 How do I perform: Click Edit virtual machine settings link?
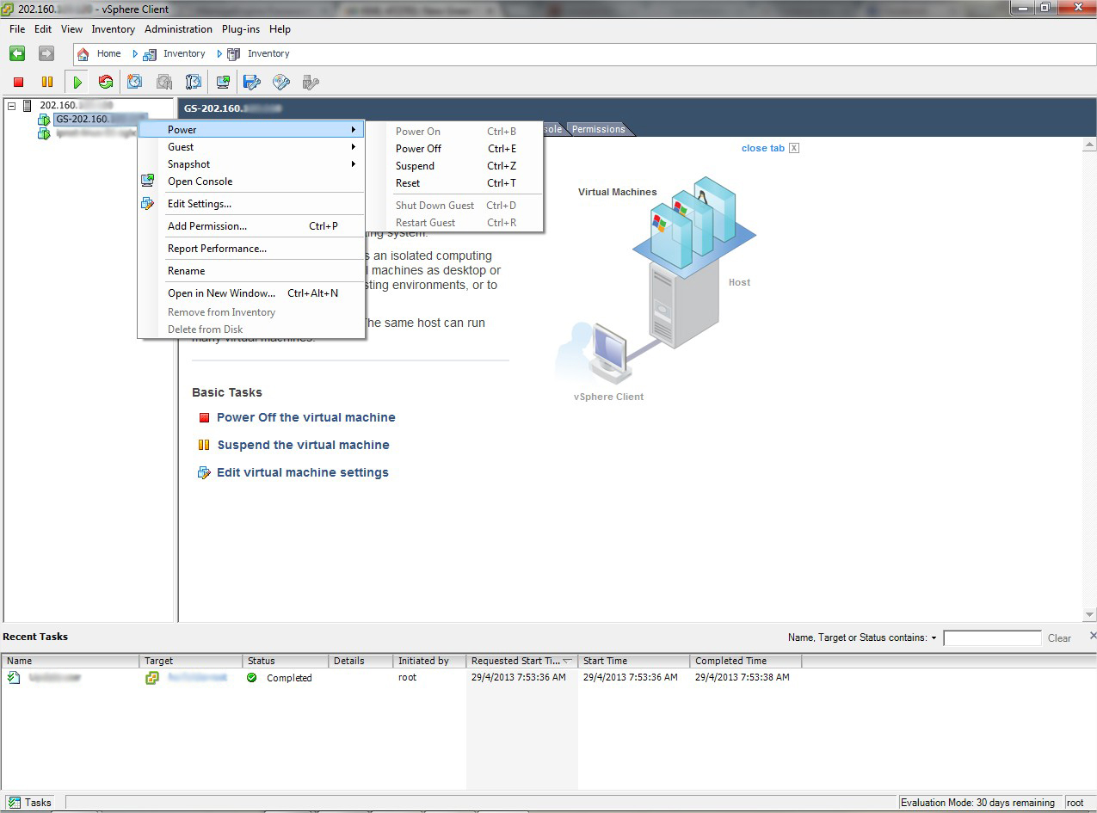303,472
